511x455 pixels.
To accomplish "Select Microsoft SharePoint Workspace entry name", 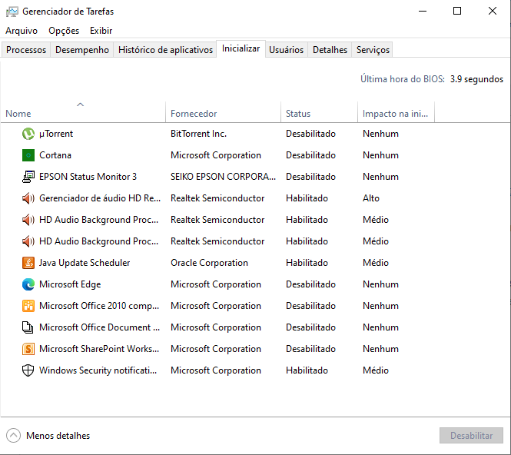I will click(x=99, y=349).
